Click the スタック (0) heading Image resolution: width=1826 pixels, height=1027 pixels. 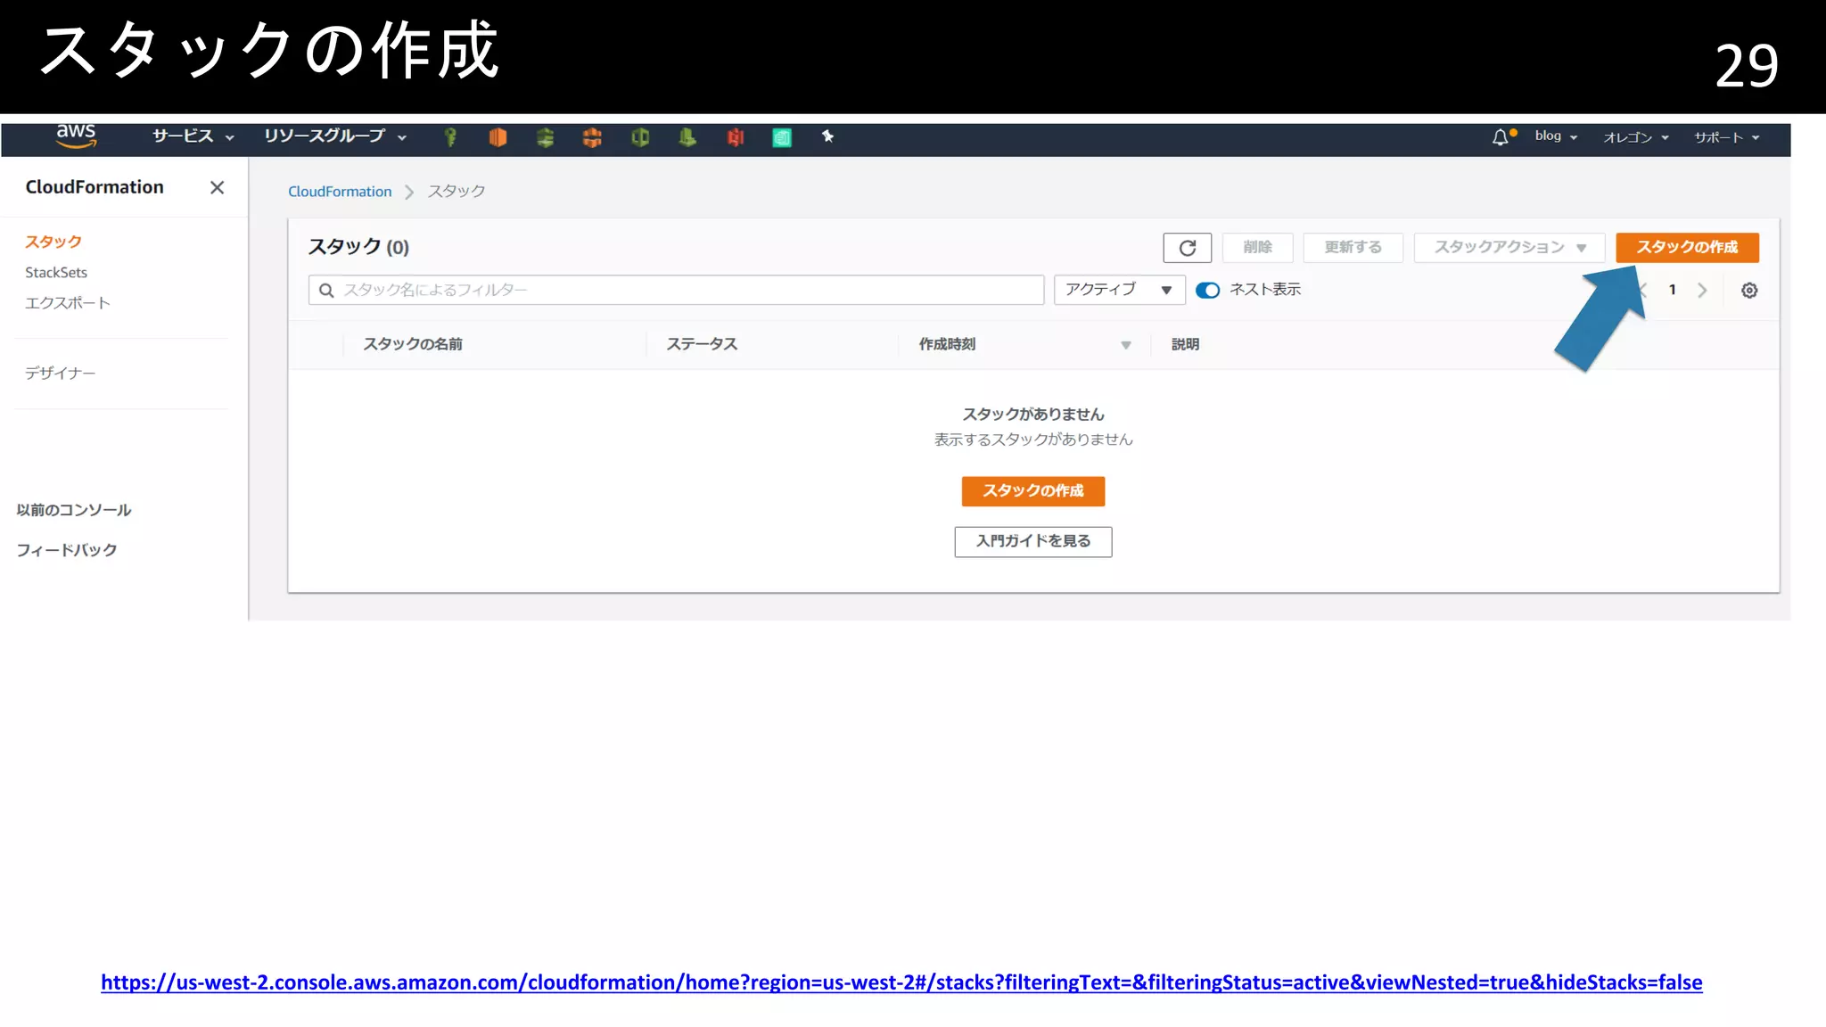point(358,247)
